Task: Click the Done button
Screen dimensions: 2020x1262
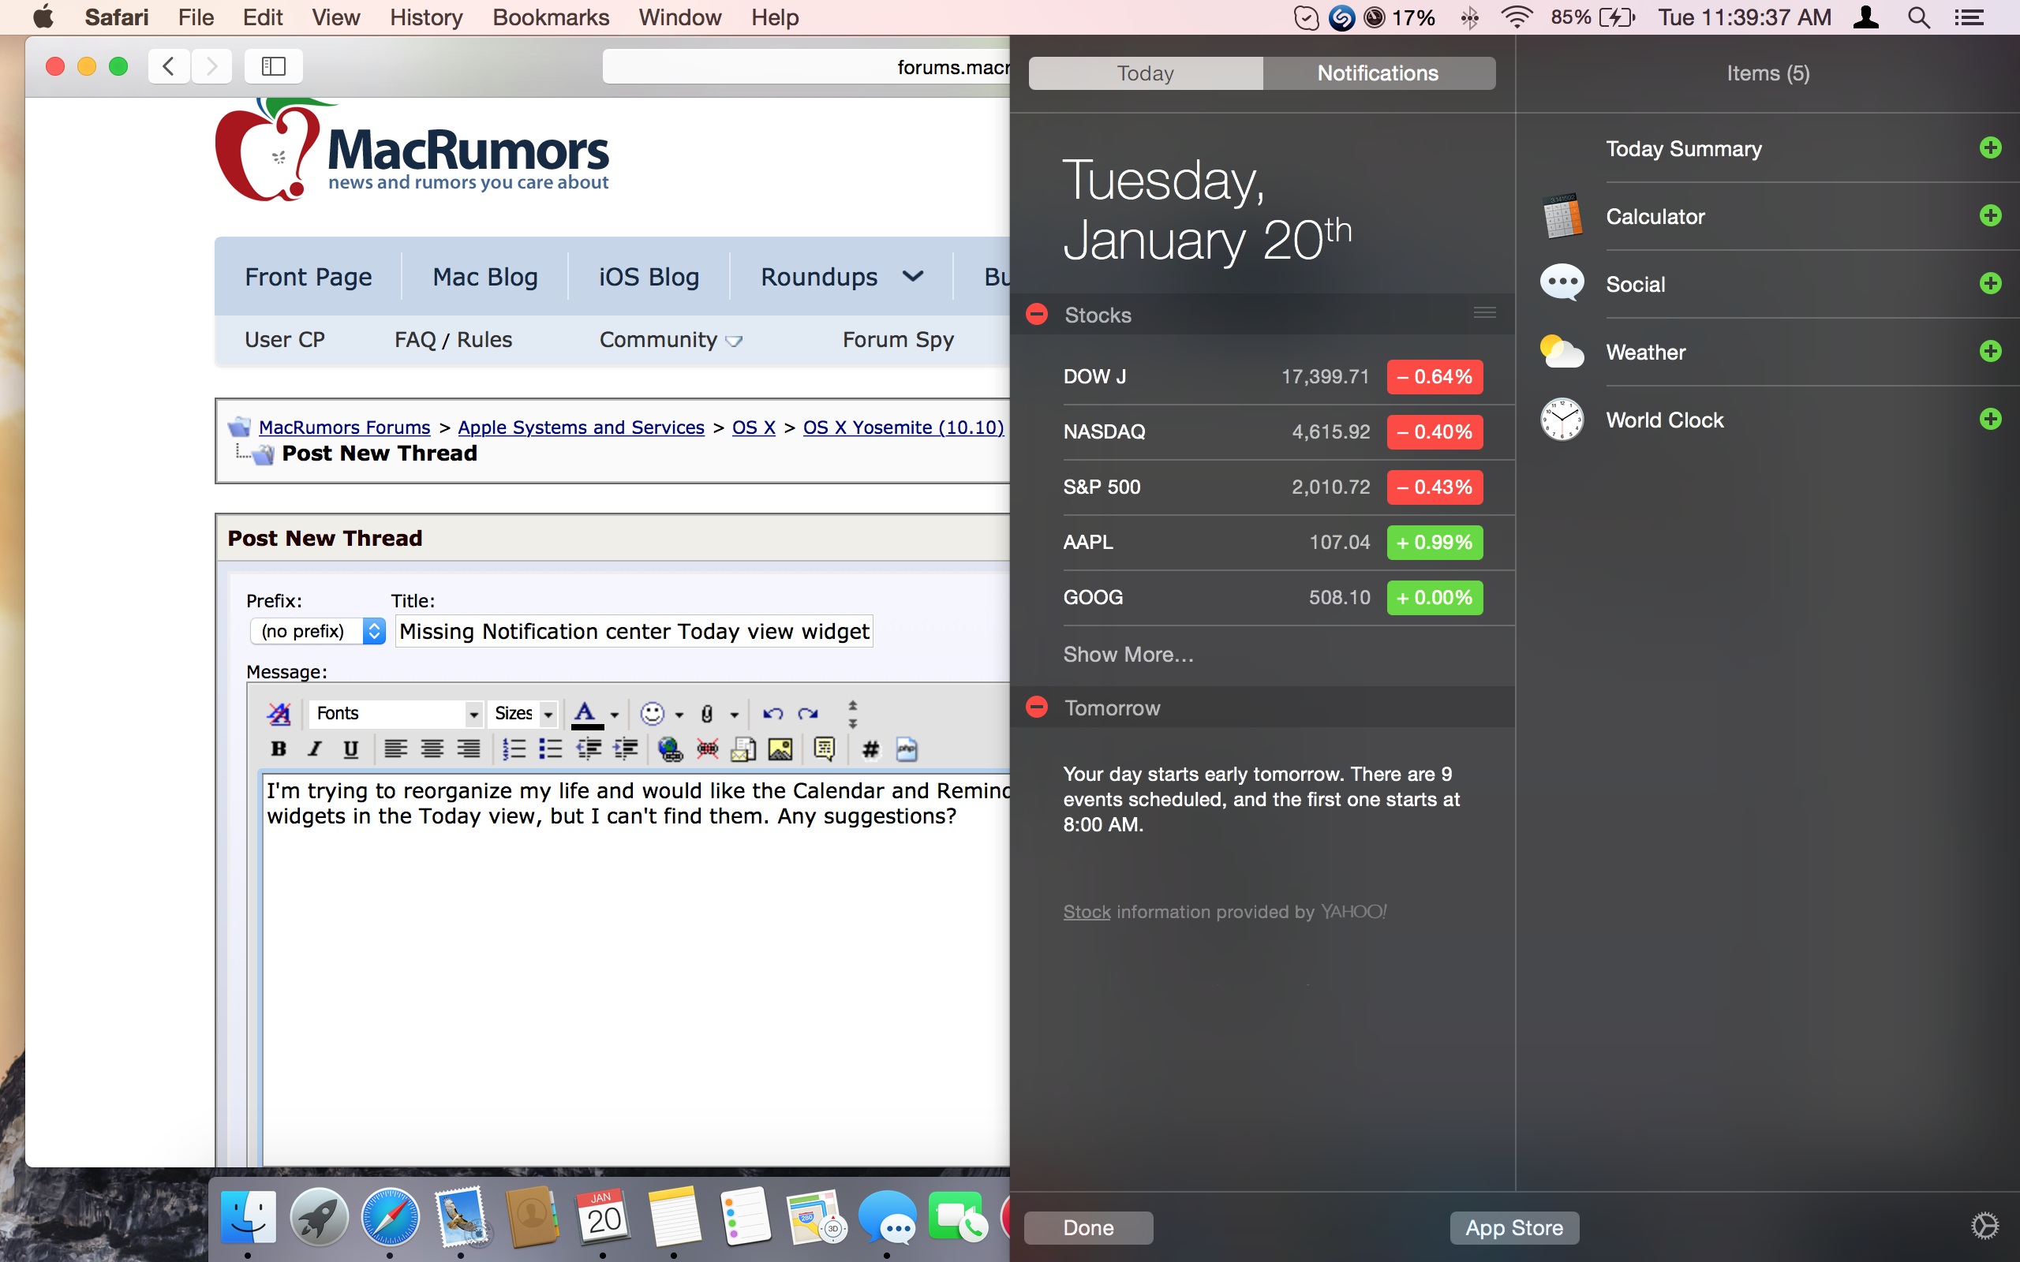Action: click(x=1087, y=1228)
